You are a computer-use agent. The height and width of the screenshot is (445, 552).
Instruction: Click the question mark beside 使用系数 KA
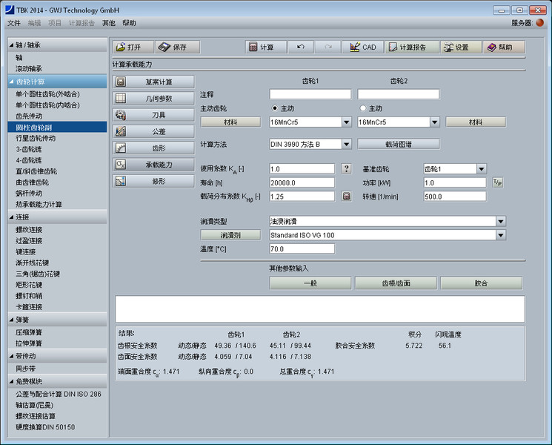[346, 168]
